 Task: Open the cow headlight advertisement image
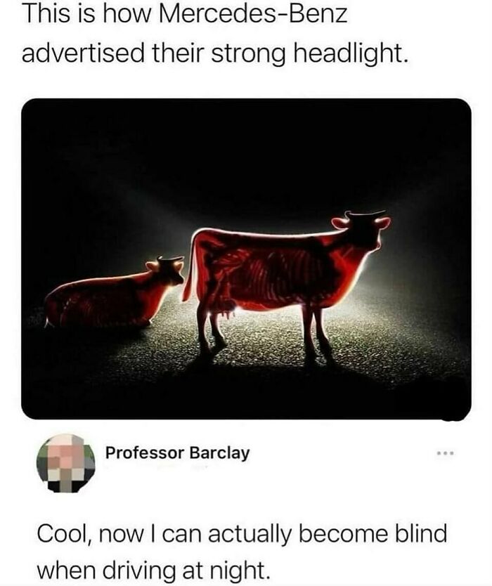click(x=246, y=259)
